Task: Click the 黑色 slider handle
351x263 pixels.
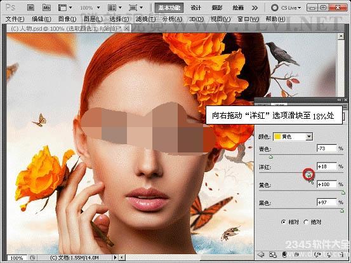Action: point(342,211)
